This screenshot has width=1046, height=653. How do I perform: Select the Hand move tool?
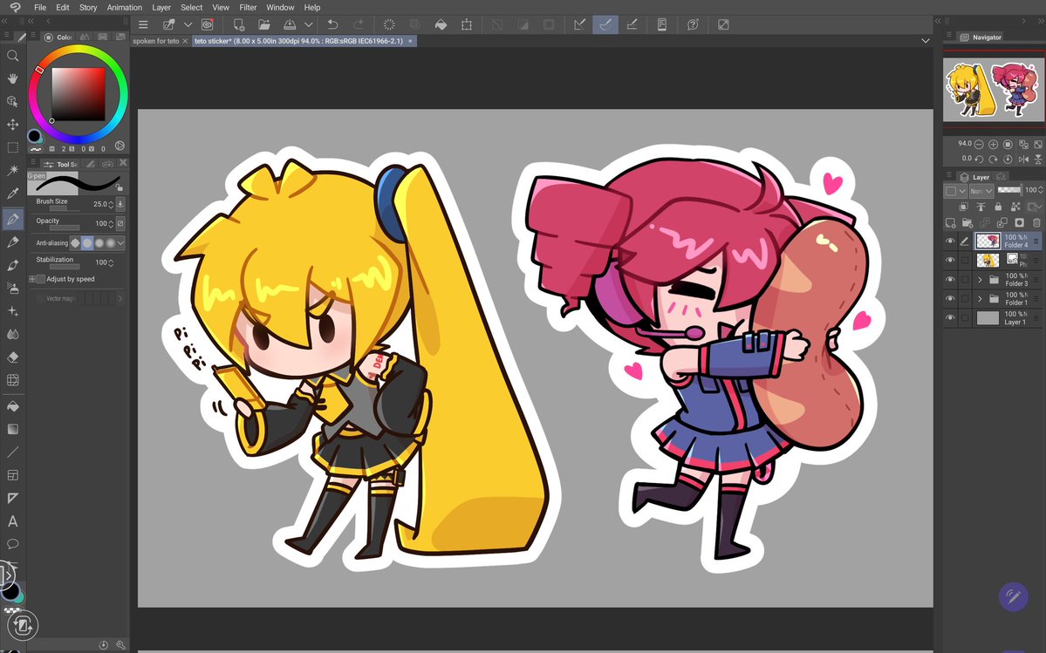(12, 78)
